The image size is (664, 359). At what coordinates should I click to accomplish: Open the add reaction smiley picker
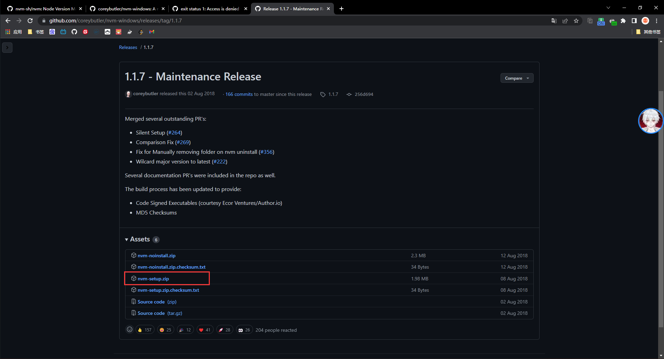click(130, 330)
